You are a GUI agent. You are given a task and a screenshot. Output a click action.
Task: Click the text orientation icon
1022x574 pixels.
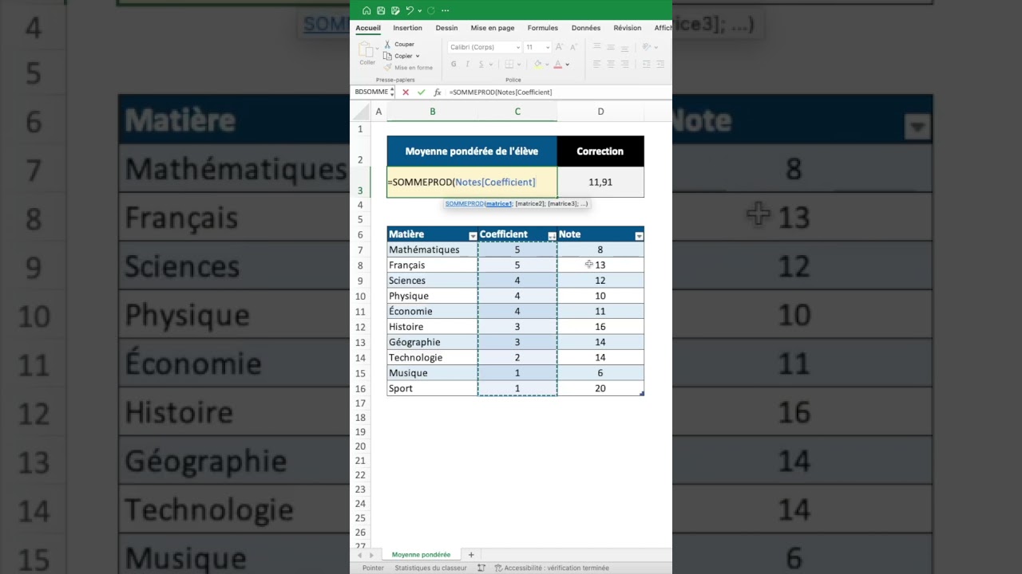coord(647,47)
